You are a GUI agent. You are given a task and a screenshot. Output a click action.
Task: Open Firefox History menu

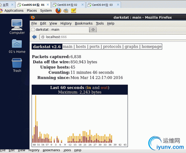point(66,23)
